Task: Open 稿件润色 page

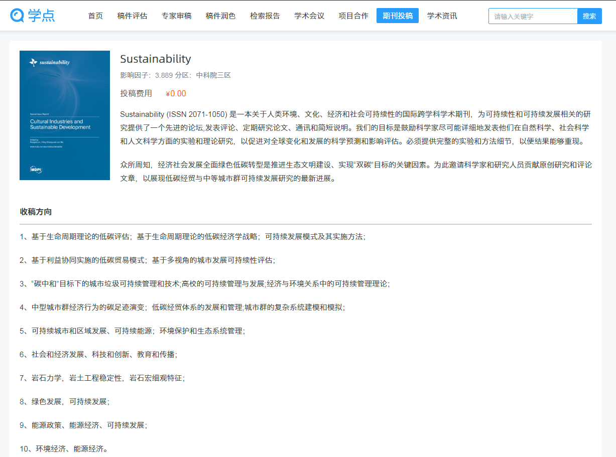Action: tap(220, 16)
